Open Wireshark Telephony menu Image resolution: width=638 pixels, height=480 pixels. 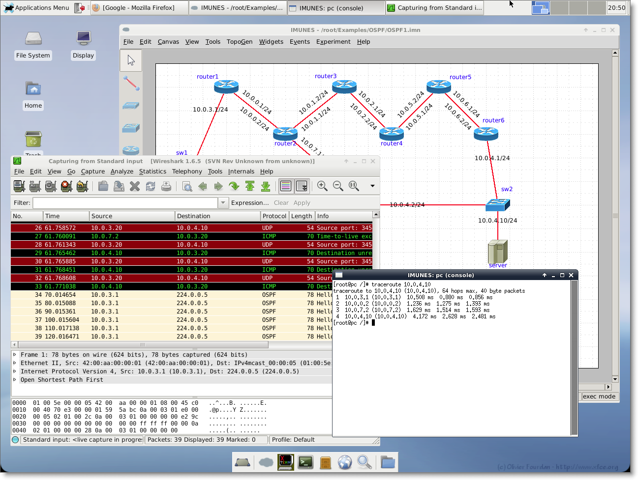pos(187,171)
